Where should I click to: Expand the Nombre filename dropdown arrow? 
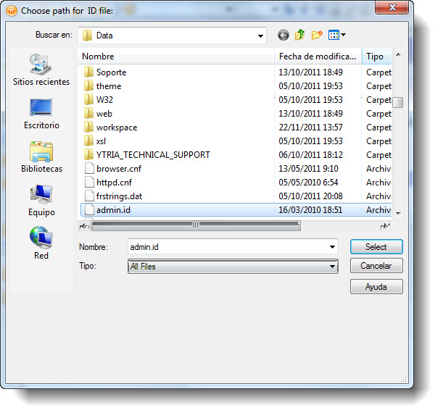332,247
